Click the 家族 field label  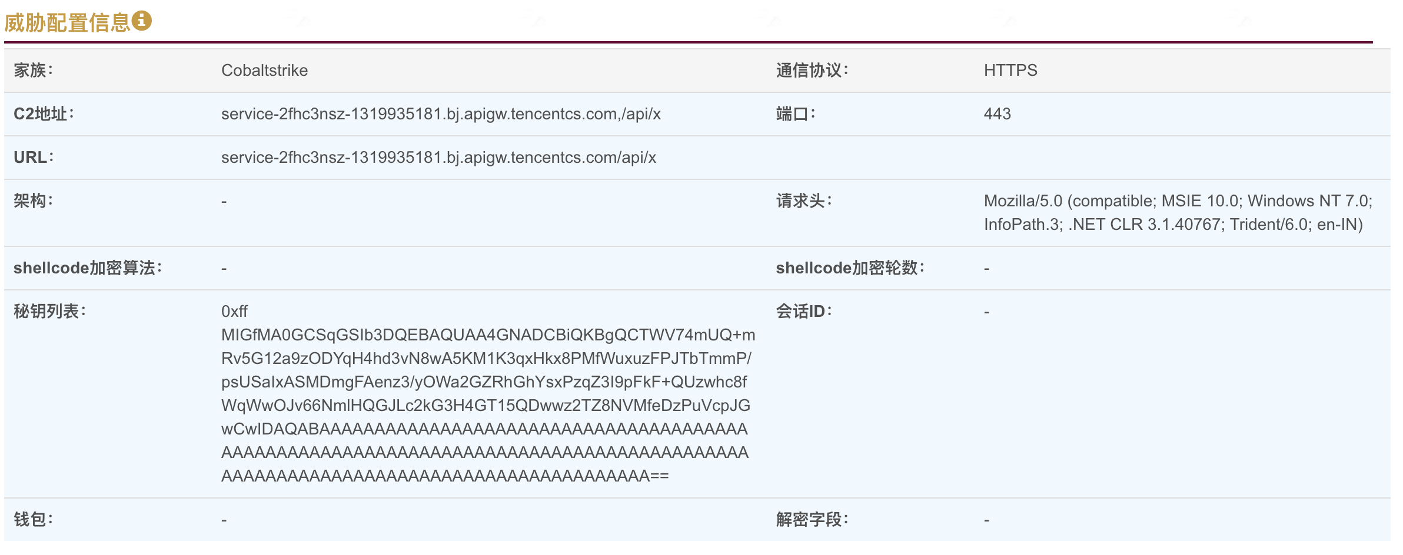point(34,71)
